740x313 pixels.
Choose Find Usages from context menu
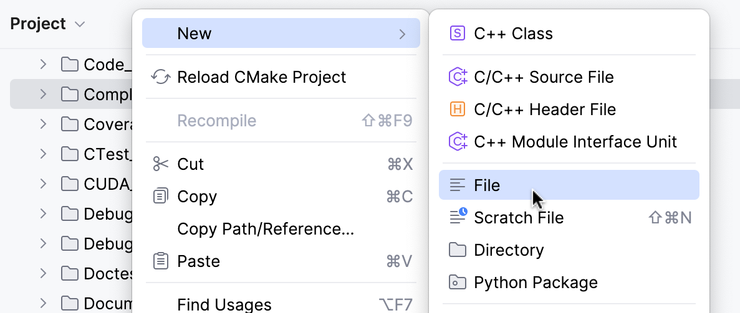pyautogui.click(x=224, y=304)
